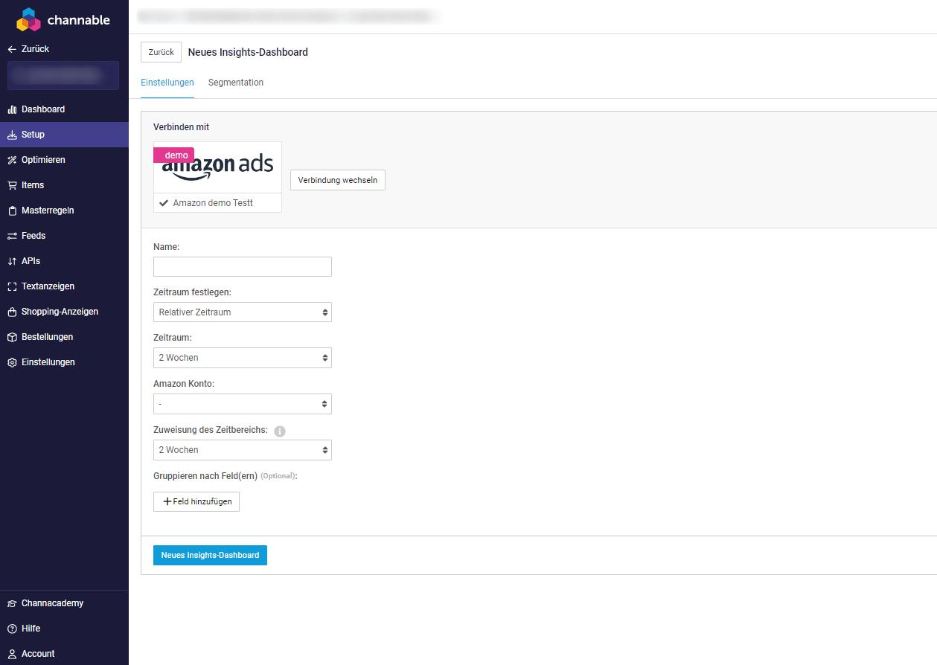Click the Feld hinzufügen button
937x665 pixels.
(196, 501)
